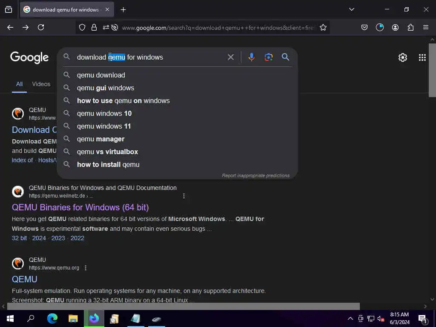The width and height of the screenshot is (436, 327).
Task: Open more options for www.qemu.org result
Action: (x=86, y=268)
